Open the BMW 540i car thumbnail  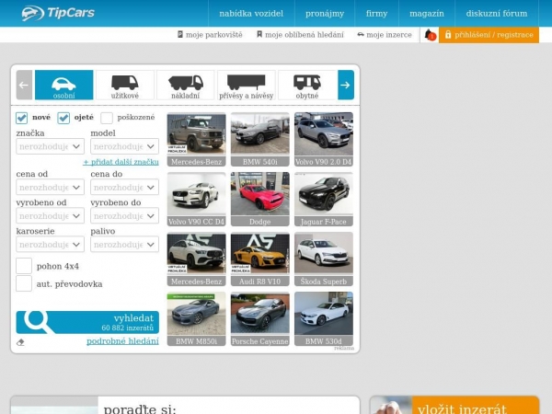click(x=260, y=140)
